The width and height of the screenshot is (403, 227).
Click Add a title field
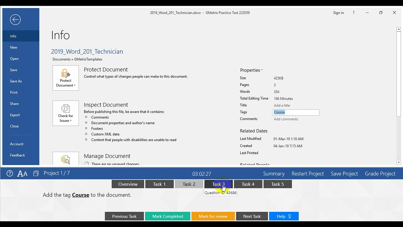click(282, 105)
